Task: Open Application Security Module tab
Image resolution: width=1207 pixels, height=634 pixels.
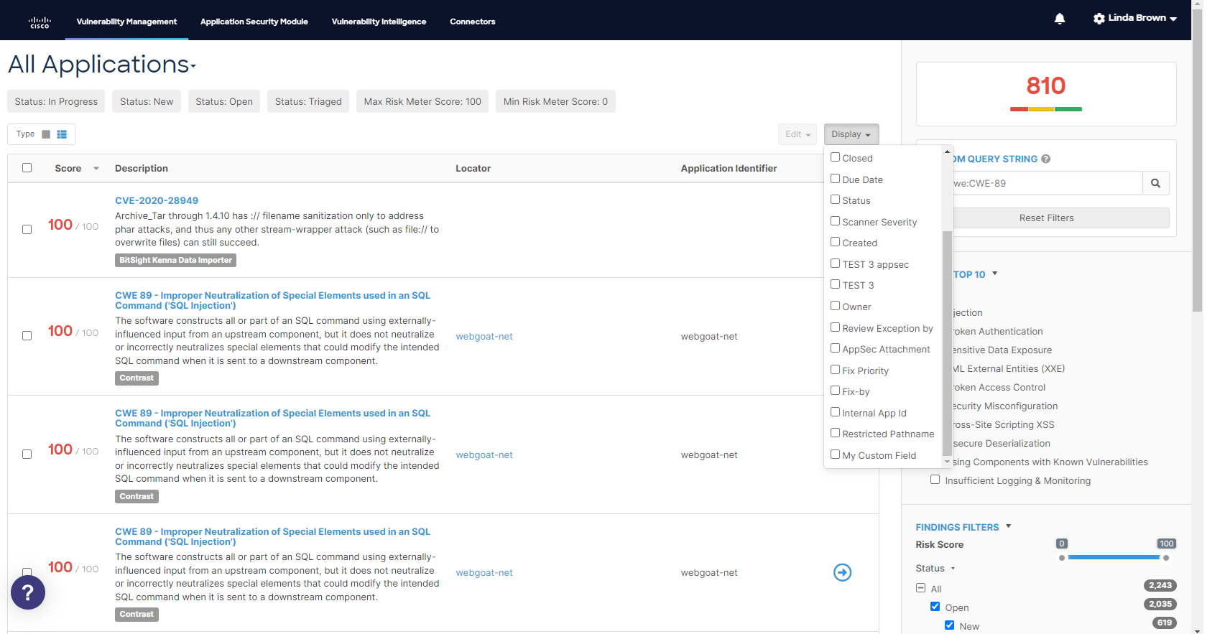Action: [254, 22]
